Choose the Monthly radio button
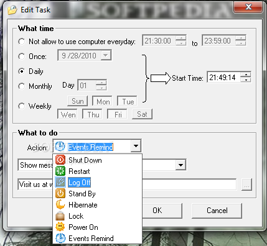This screenshot has width=267, height=246. (22, 86)
